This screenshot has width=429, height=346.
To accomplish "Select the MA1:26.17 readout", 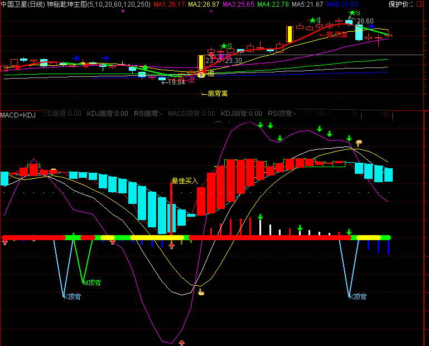I will [x=169, y=4].
